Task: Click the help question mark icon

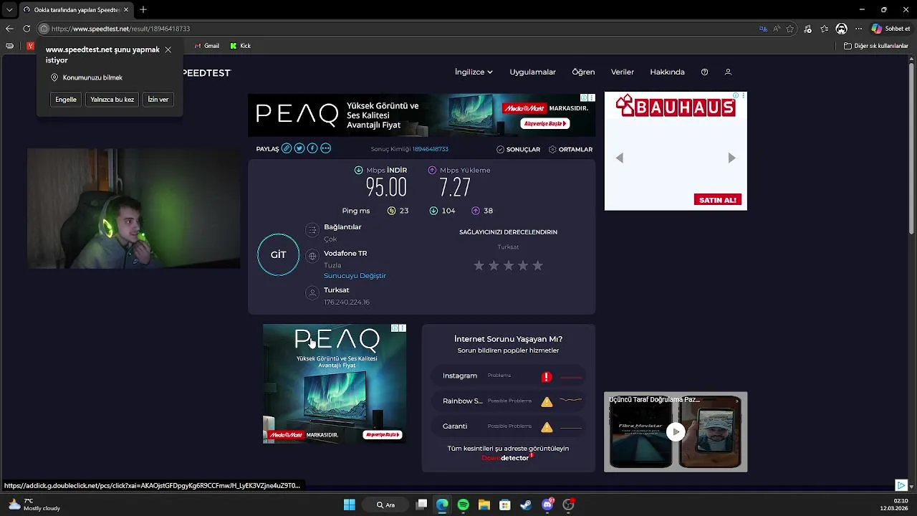Action: [x=704, y=72]
